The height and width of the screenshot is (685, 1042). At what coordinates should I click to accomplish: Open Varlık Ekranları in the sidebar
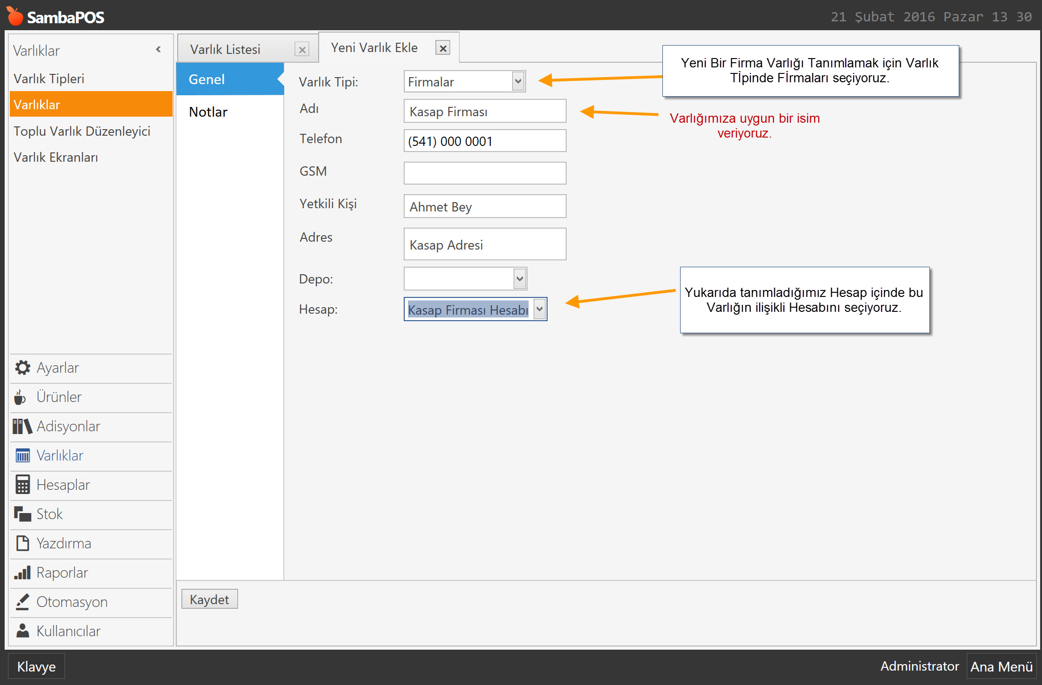pos(91,157)
